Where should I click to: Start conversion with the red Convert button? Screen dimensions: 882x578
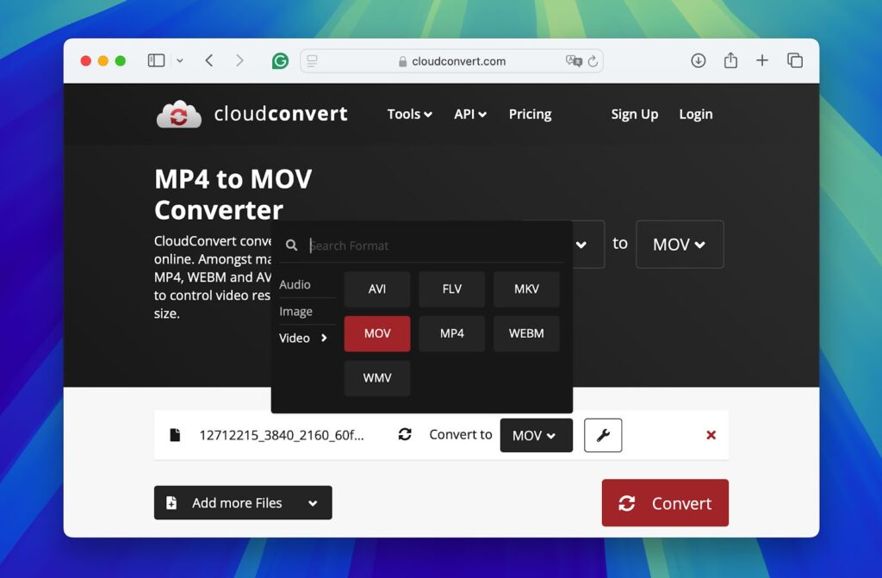pos(665,503)
